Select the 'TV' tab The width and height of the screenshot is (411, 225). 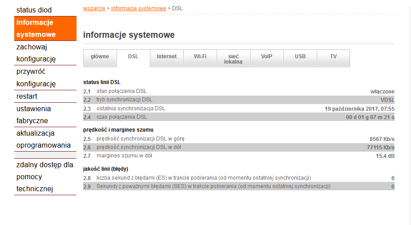coord(334,57)
